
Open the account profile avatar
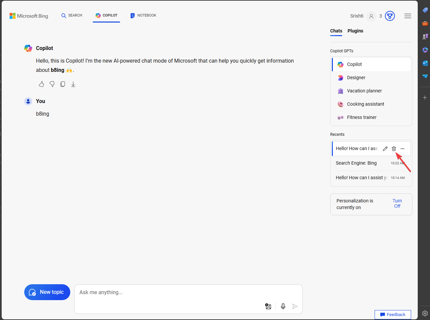point(371,16)
